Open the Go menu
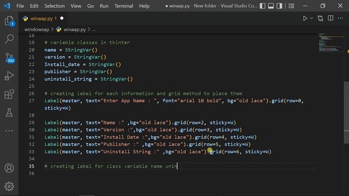Viewport: 349px width, 196px height. [91, 6]
